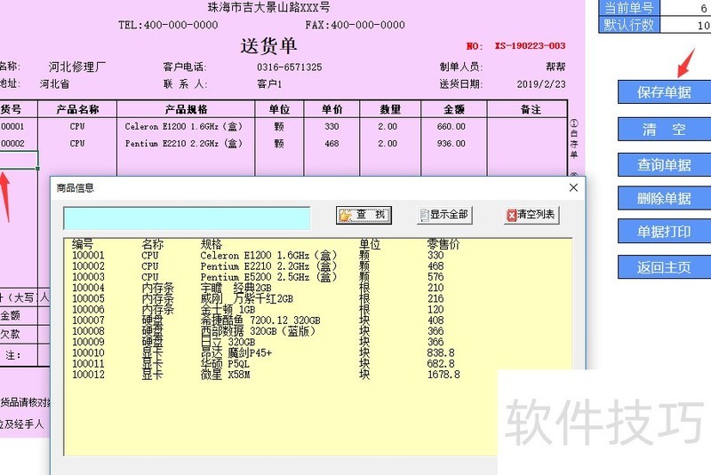The width and height of the screenshot is (711, 475).
Task: Click the 返回主页 button
Action: coord(664,267)
